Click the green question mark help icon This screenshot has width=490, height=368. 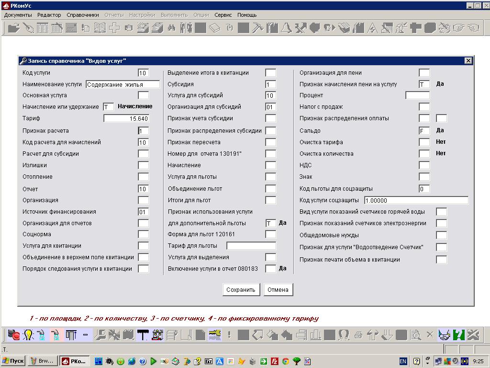[x=459, y=334]
